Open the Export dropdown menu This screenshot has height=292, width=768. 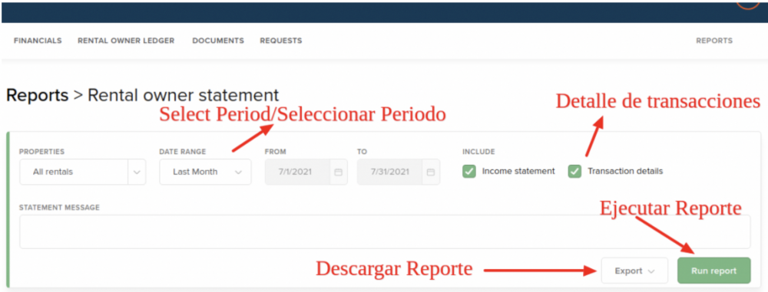634,271
